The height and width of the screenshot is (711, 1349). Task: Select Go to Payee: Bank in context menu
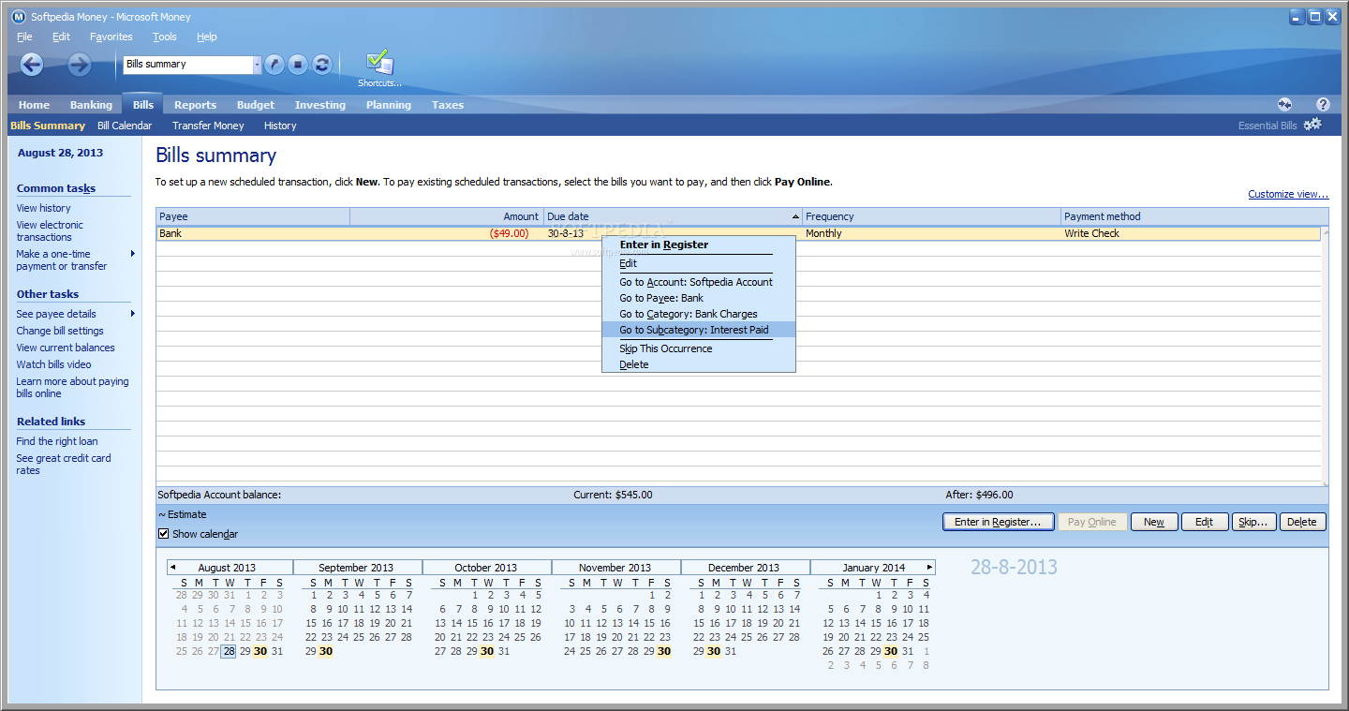(660, 297)
